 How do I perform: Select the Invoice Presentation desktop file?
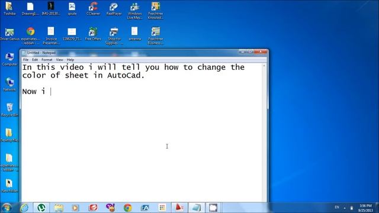[51, 35]
